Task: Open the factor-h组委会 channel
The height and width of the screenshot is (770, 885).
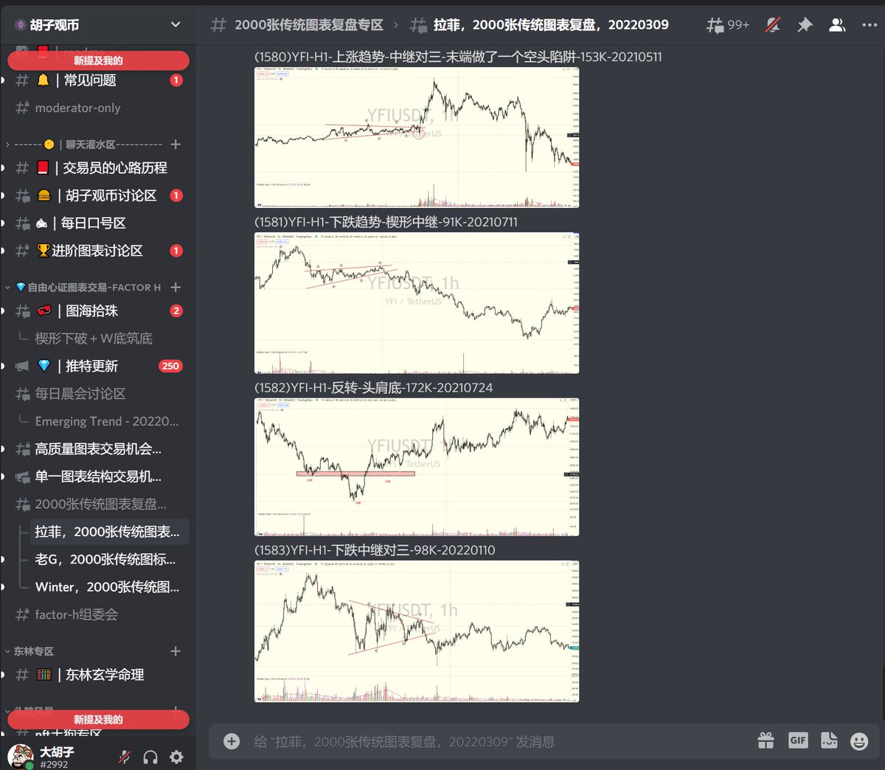Action: [98, 614]
